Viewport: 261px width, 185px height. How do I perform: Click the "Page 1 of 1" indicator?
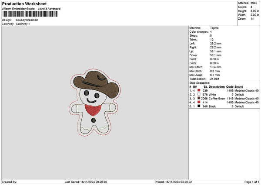pos(252,182)
